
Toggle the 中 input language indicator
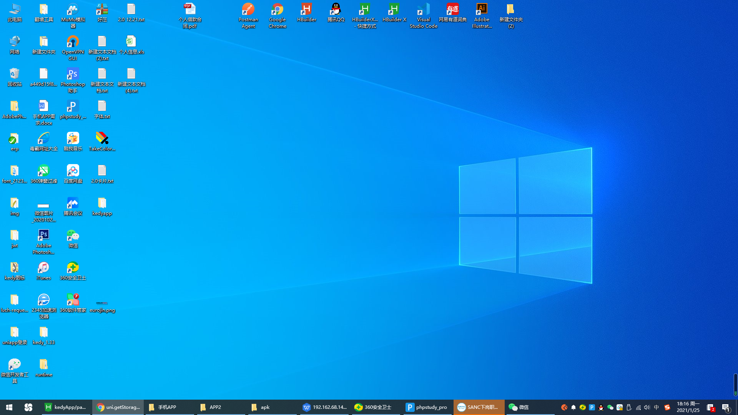pyautogui.click(x=657, y=407)
